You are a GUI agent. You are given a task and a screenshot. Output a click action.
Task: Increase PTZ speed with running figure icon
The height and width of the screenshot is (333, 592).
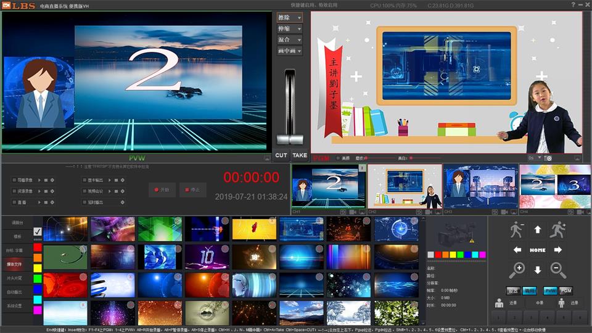pyautogui.click(x=558, y=229)
